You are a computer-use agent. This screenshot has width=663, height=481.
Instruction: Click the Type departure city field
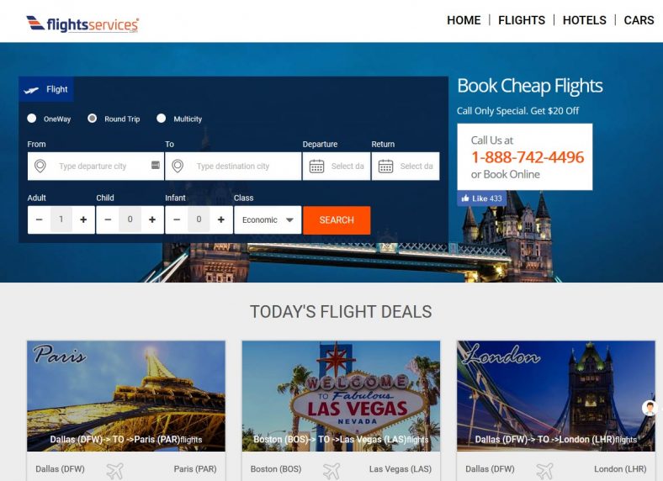96,166
